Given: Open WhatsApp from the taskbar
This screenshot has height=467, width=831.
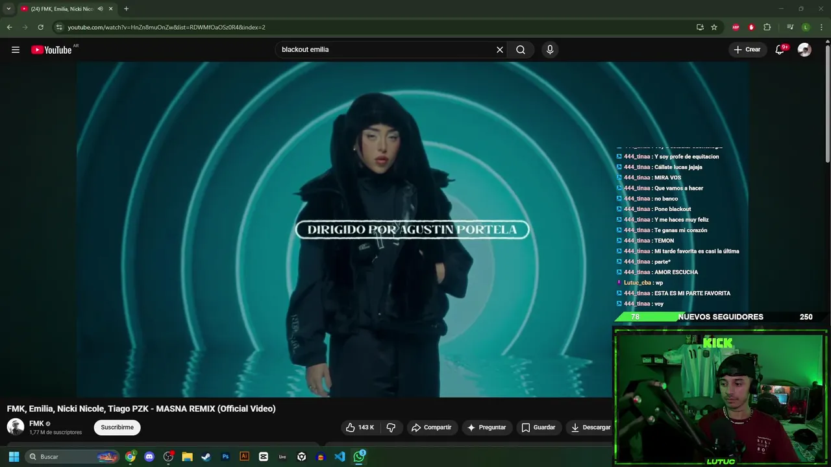Looking at the screenshot, I should point(359,457).
